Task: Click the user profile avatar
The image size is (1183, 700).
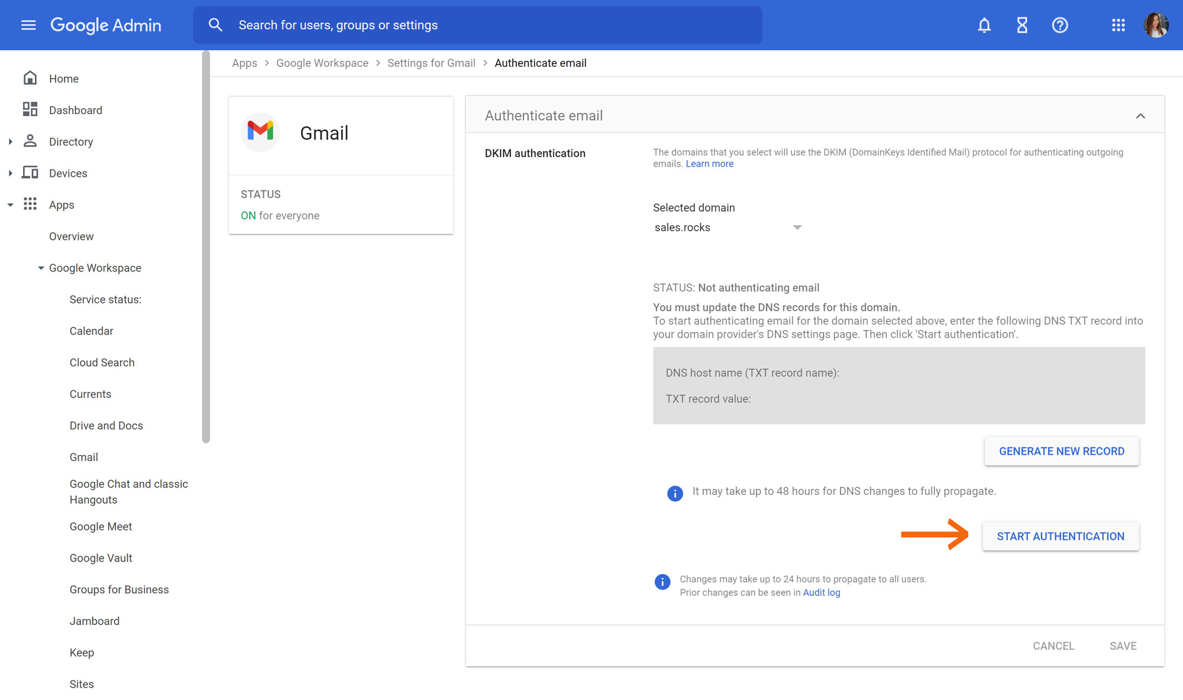Action: pyautogui.click(x=1156, y=25)
